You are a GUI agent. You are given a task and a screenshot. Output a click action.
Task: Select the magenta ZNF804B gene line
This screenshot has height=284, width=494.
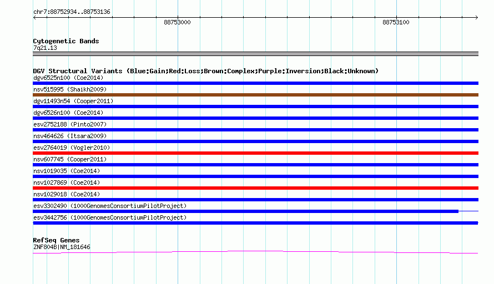[255, 252]
